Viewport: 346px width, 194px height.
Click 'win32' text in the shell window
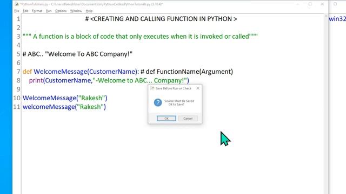(337, 19)
